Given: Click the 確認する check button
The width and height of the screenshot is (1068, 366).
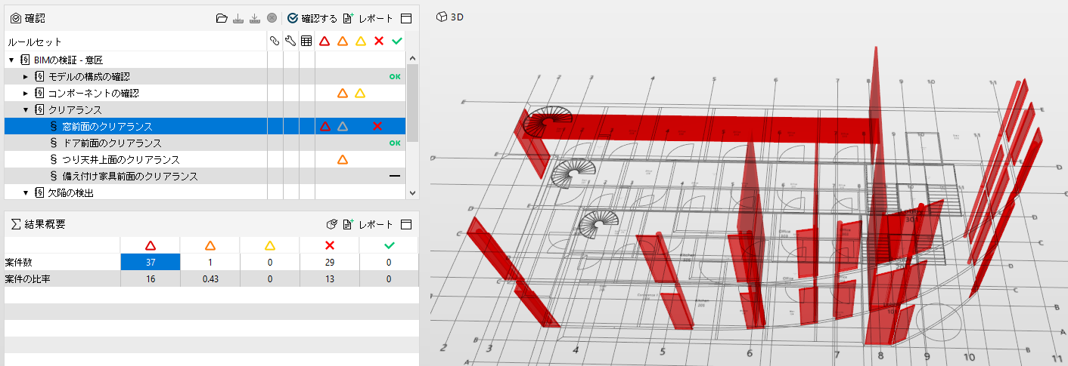Looking at the screenshot, I should (x=312, y=18).
